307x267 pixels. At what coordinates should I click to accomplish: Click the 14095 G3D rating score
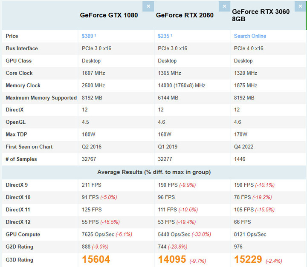point(172,260)
